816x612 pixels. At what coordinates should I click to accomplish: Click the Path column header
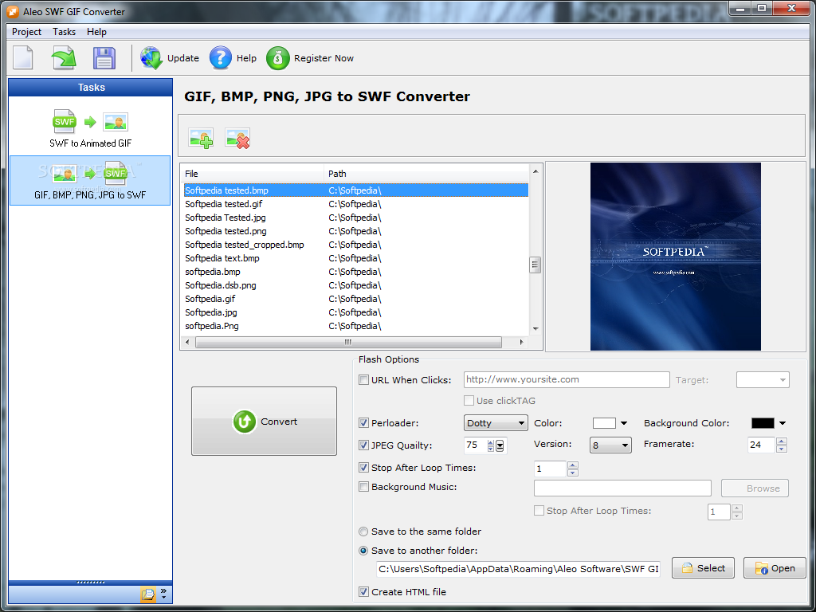tap(426, 174)
